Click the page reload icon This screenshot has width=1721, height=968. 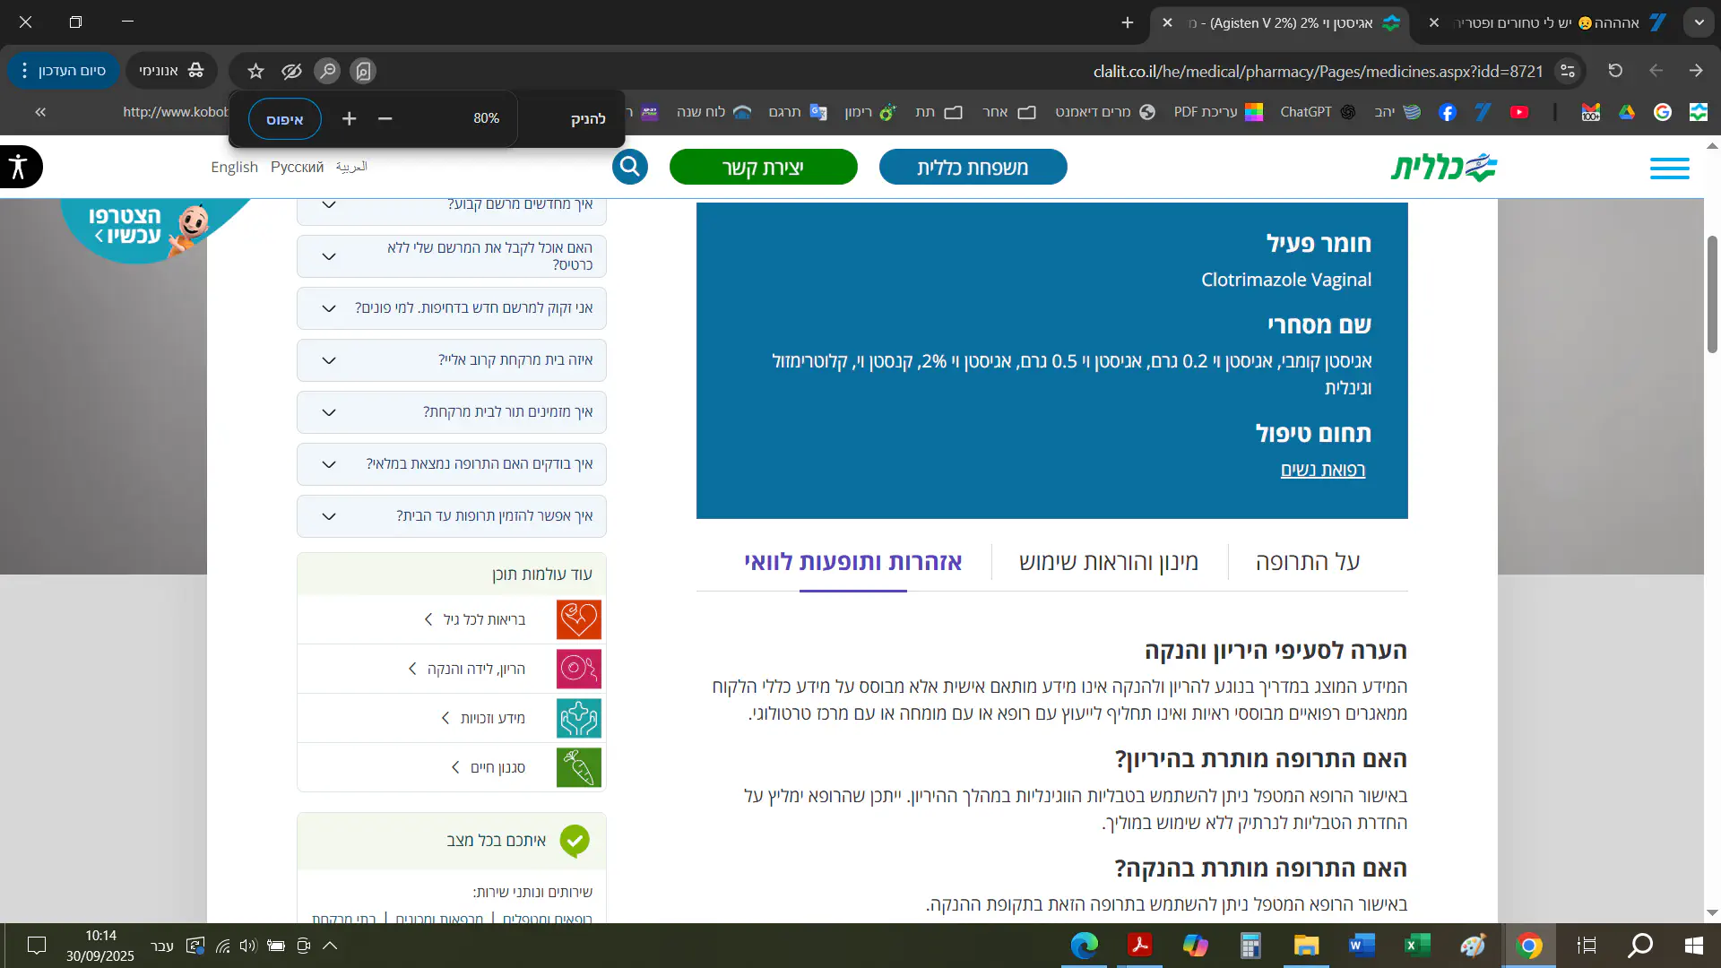(1615, 71)
